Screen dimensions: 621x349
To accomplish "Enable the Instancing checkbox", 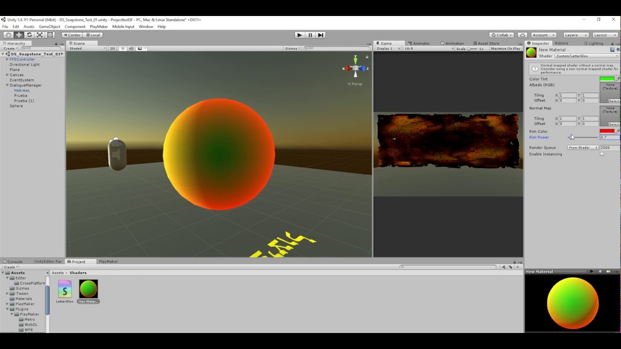I will click(x=602, y=154).
